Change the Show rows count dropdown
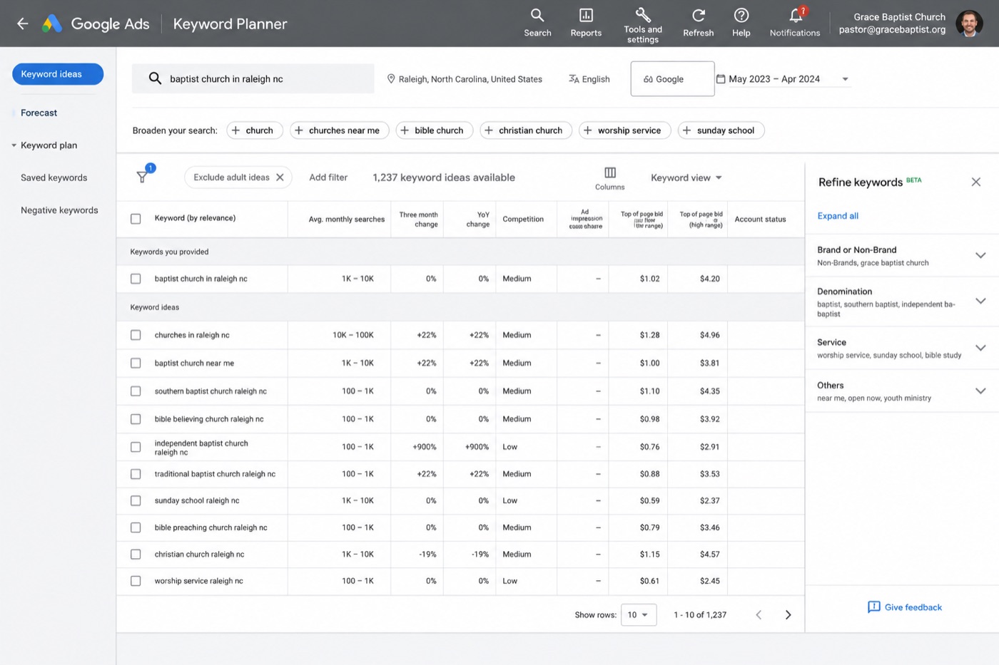Image resolution: width=999 pixels, height=665 pixels. click(639, 614)
